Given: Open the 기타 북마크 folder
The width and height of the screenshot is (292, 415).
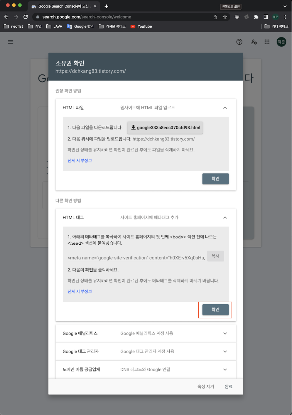Looking at the screenshot, I should tap(276, 26).
